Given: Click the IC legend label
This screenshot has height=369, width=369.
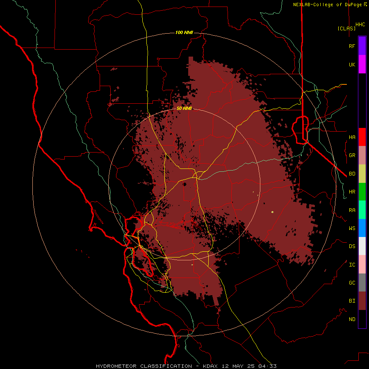Looking at the screenshot, I should [x=352, y=265].
